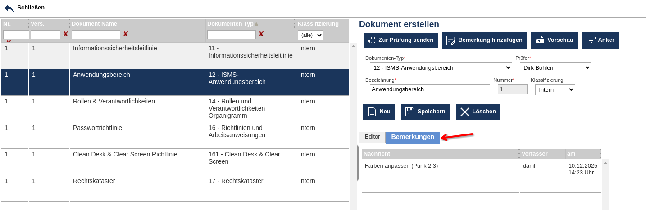The width and height of the screenshot is (646, 210).
Task: Delete document with Löschen button
Action: pyautogui.click(x=478, y=112)
